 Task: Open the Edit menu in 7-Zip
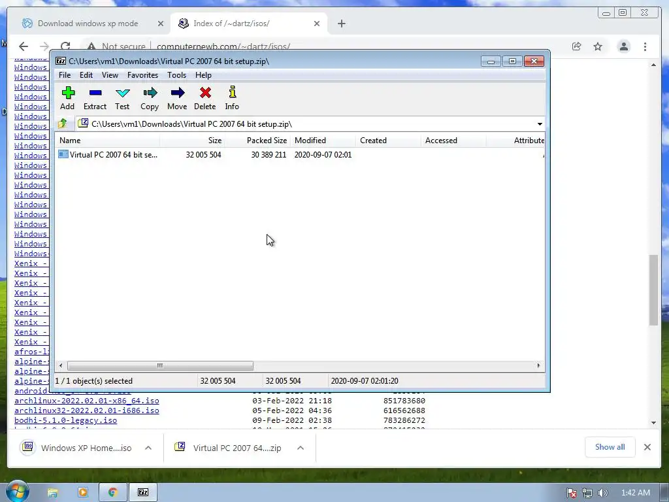click(86, 75)
